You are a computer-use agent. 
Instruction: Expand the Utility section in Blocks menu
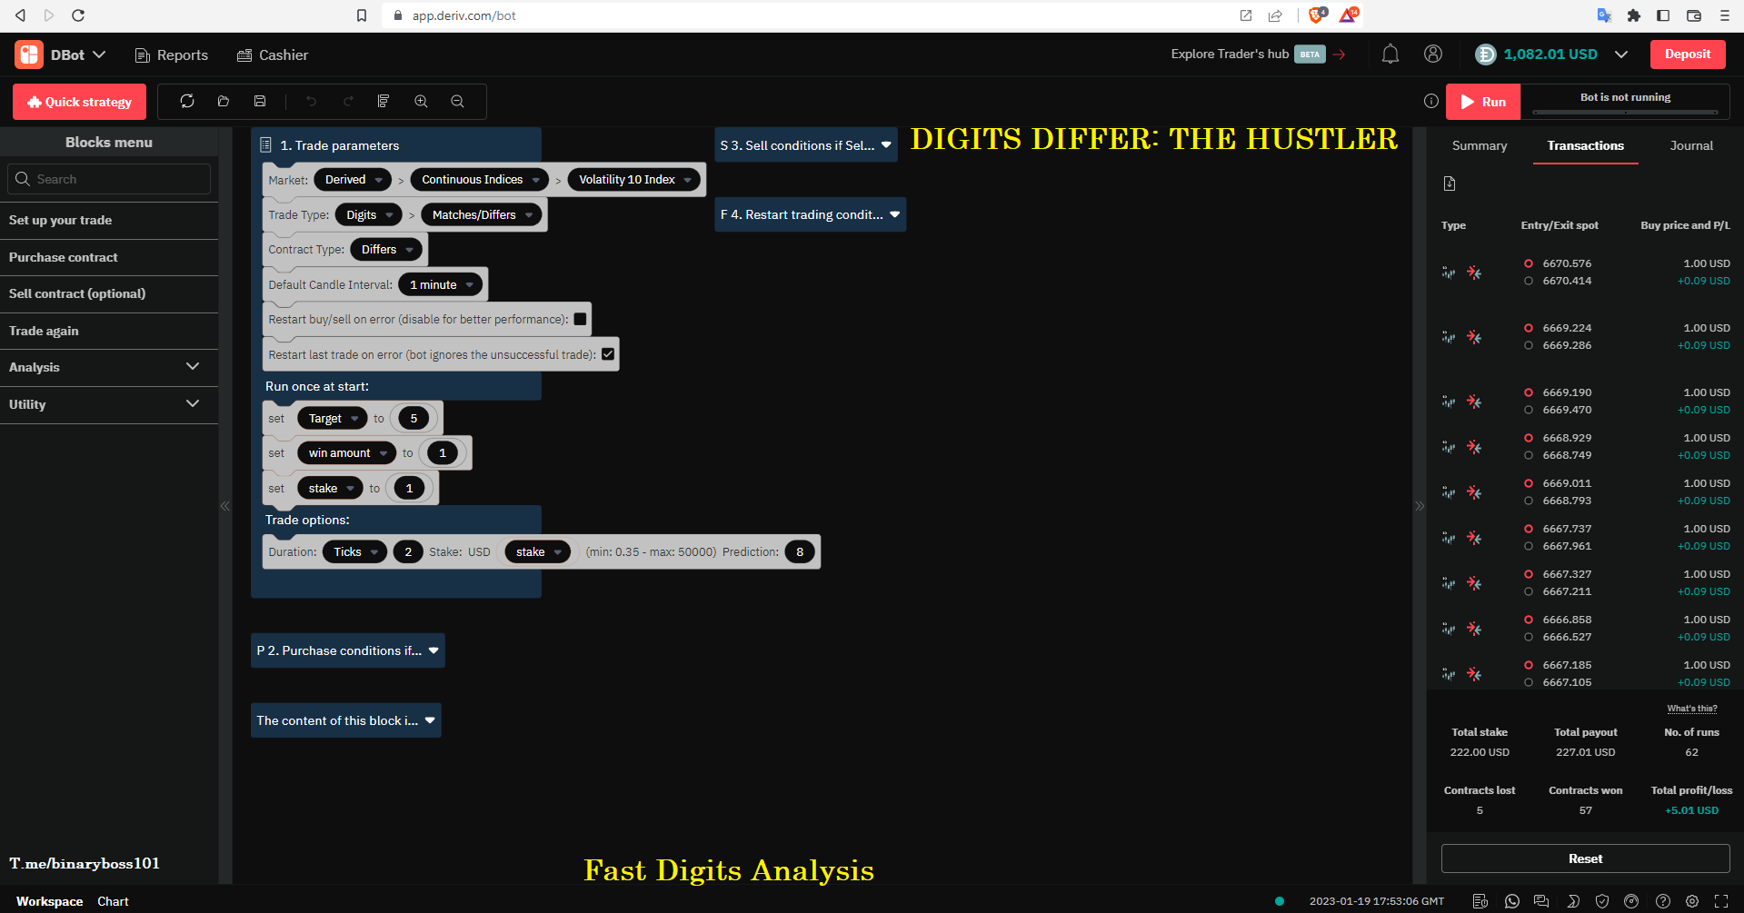(109, 404)
